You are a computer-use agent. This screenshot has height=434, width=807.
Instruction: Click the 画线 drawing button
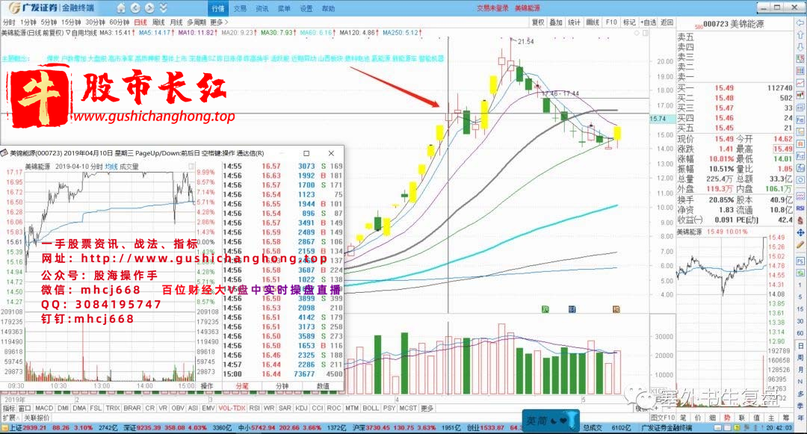(x=593, y=22)
